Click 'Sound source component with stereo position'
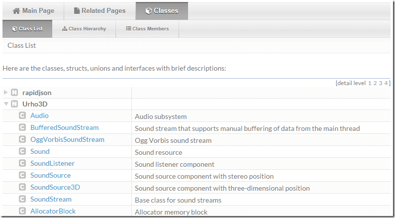 tap(204, 176)
